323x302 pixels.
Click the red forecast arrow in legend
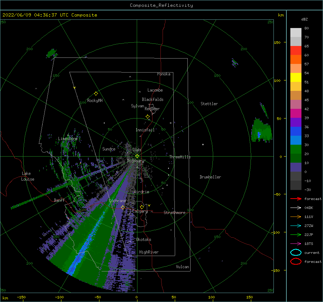click(x=296, y=199)
